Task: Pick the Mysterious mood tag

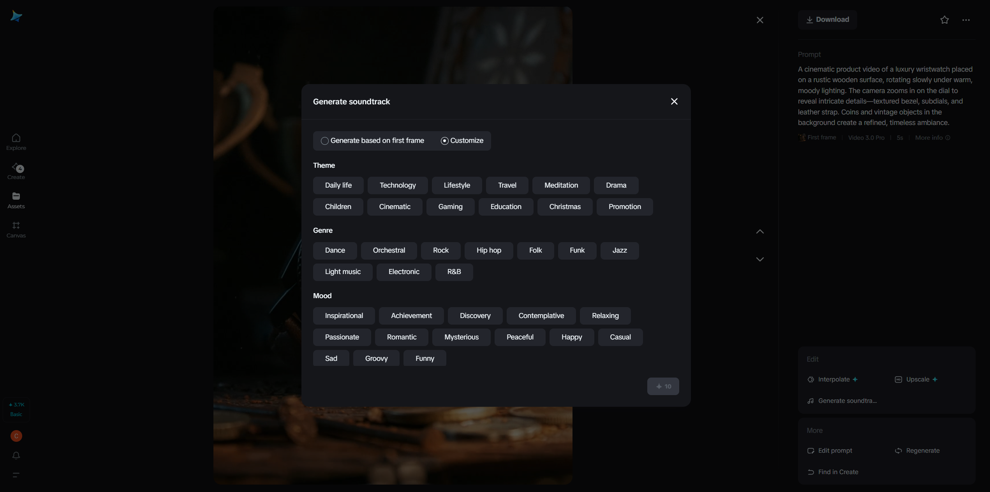Action: click(x=461, y=337)
